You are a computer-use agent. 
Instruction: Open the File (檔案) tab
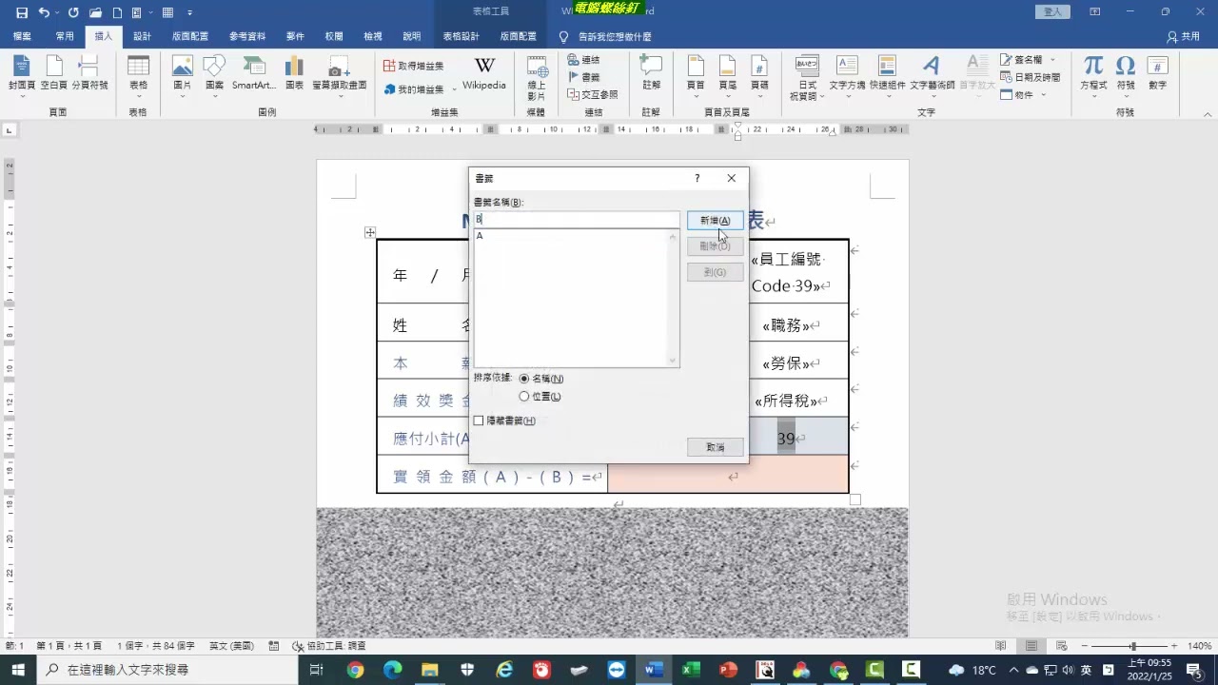tap(22, 36)
